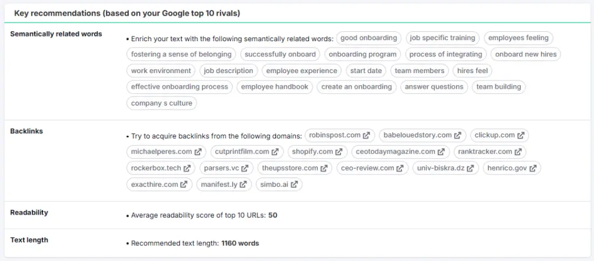Select the "effective onboarding process" tag
Screen dimensions: 594x261
[179, 87]
